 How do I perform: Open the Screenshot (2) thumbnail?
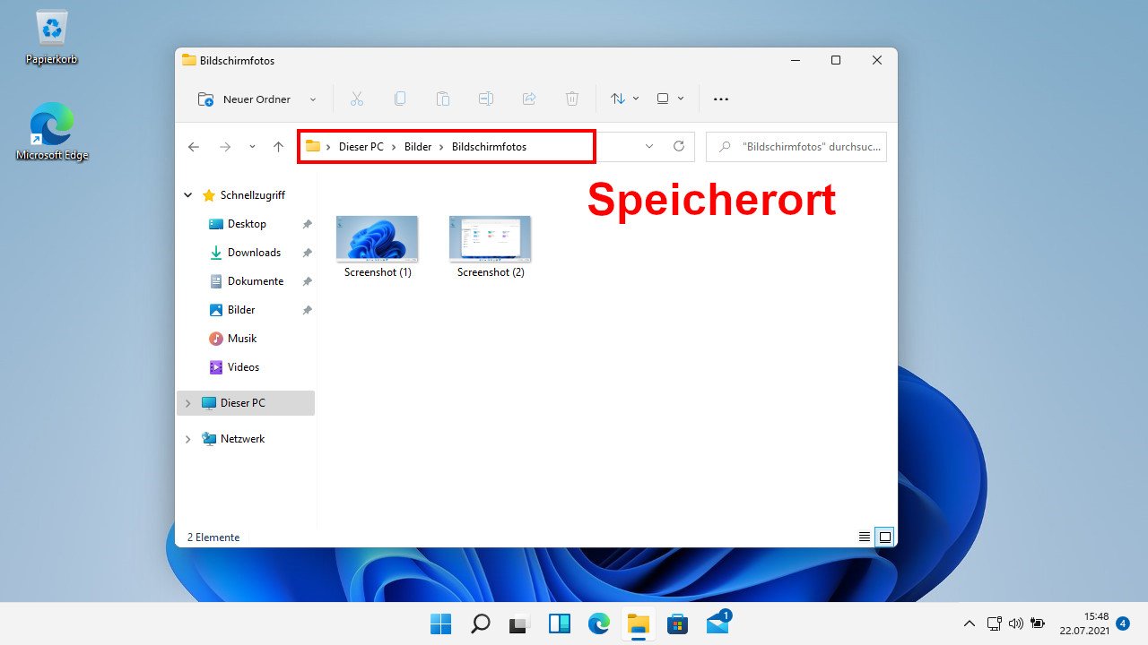pyautogui.click(x=489, y=237)
